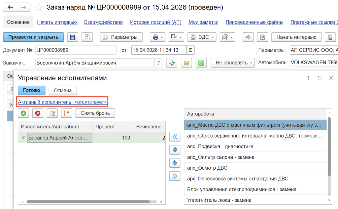Open the printer dropdown menu
The image size is (338, 209).
tap(157, 37)
